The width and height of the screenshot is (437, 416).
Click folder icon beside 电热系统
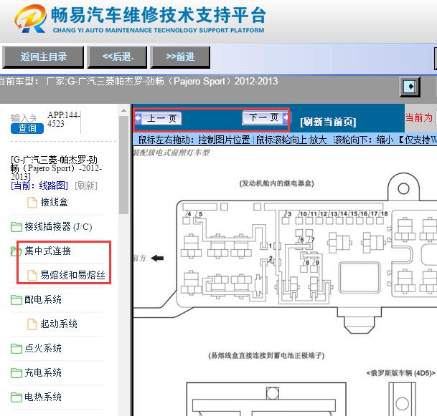17,397
